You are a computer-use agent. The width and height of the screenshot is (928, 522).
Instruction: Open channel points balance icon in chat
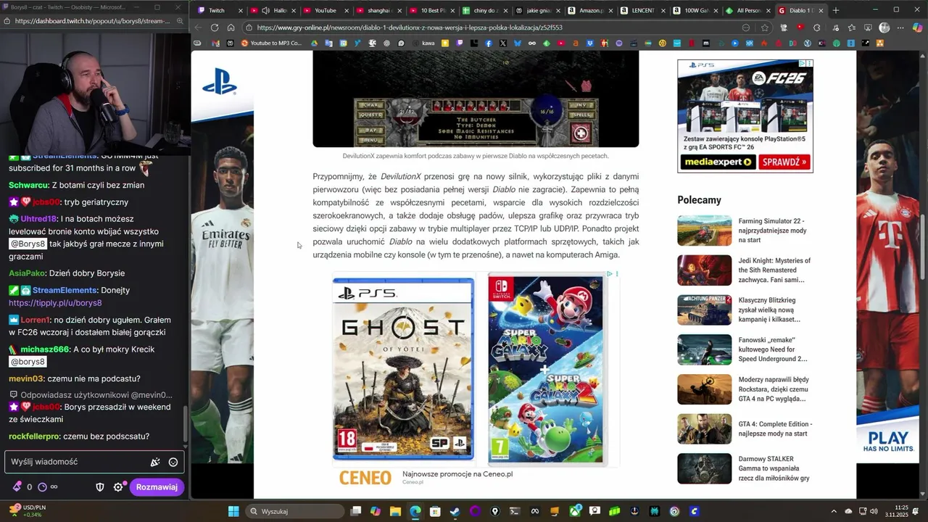[x=42, y=487]
